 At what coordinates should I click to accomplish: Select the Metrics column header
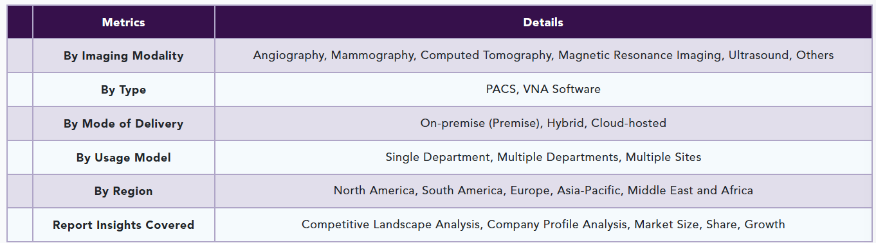coord(123,22)
